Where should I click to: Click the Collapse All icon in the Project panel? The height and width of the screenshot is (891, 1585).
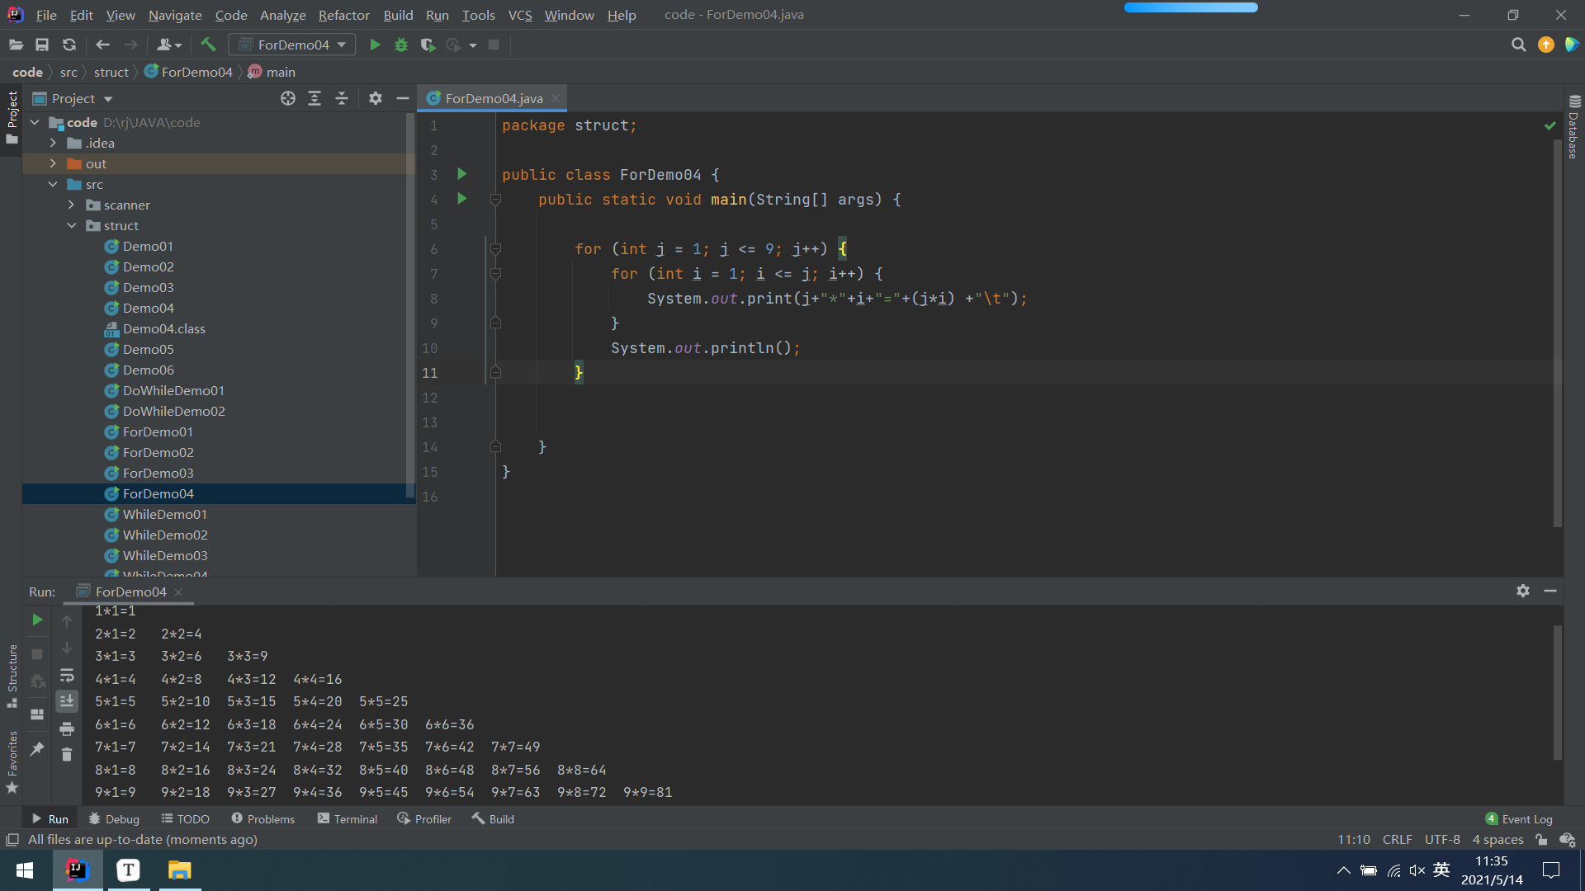coord(342,98)
